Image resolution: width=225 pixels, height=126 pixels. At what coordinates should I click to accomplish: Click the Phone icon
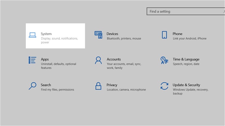tap(165, 35)
